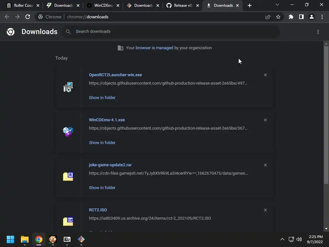The image size is (329, 247).
Task: Open the network status tray icon
Action: [291, 239]
